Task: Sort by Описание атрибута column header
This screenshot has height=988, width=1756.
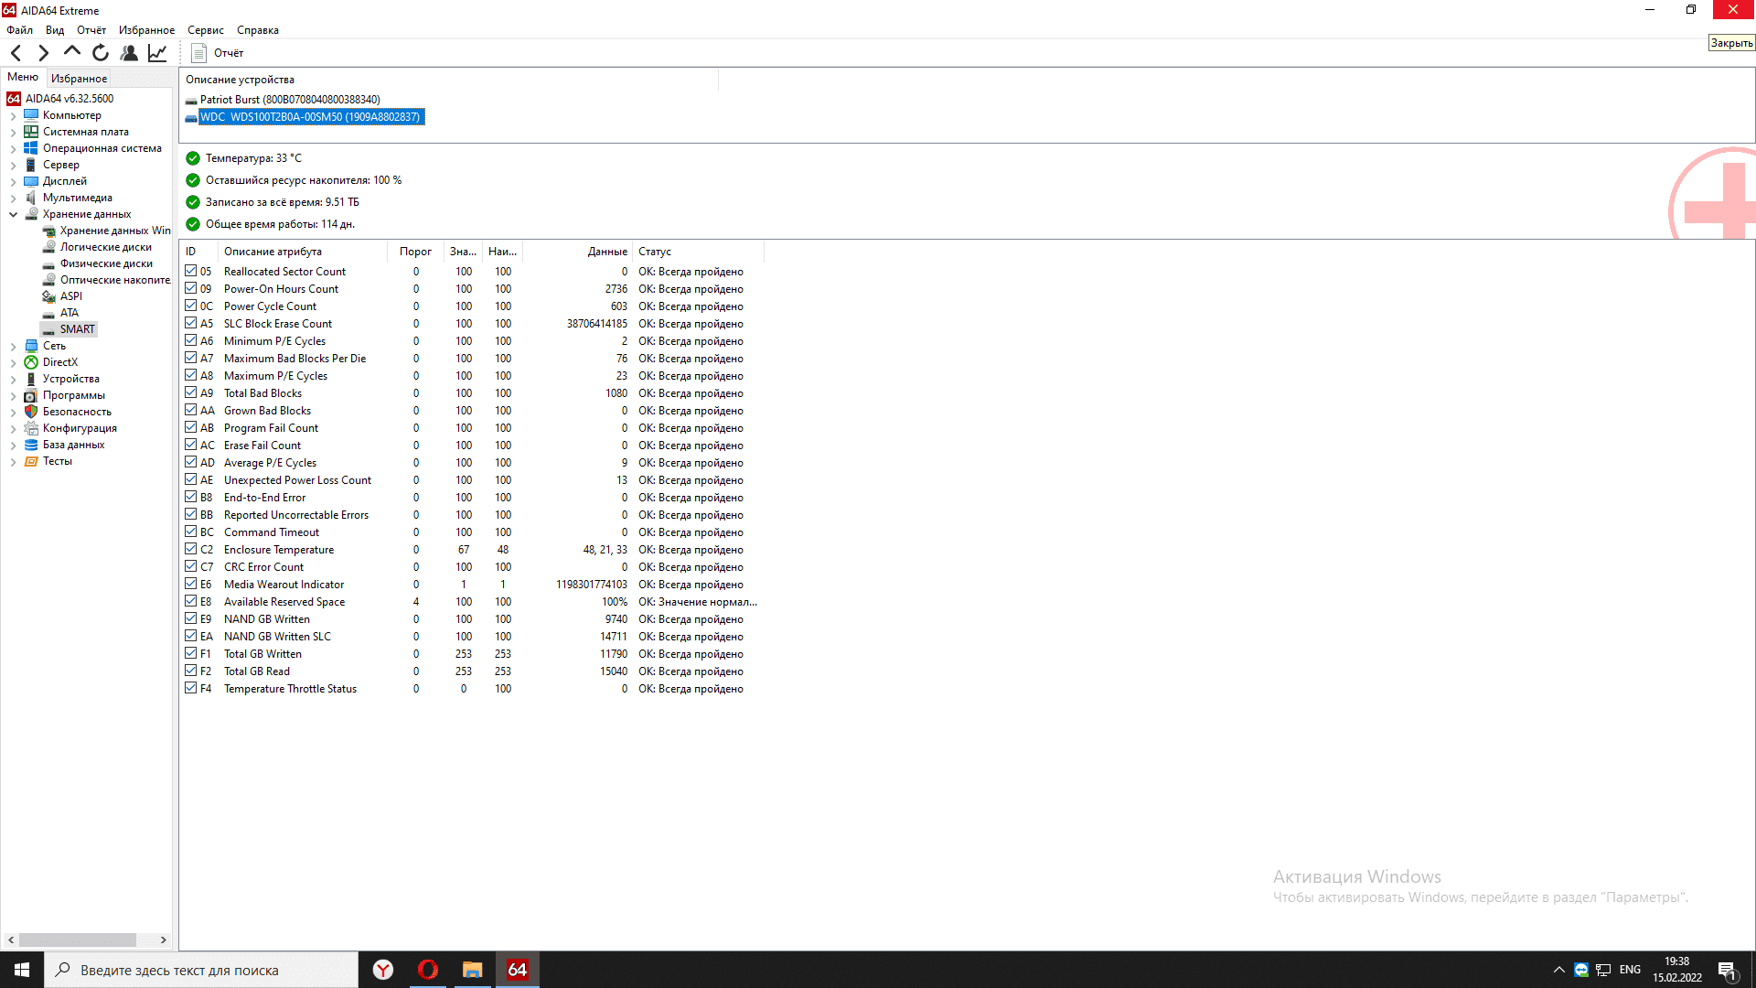Action: [273, 252]
